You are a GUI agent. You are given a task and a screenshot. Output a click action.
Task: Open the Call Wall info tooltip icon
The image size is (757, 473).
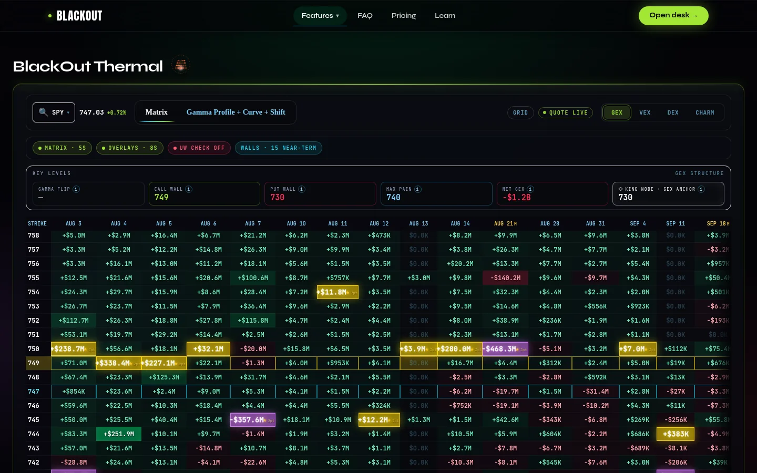pos(189,189)
